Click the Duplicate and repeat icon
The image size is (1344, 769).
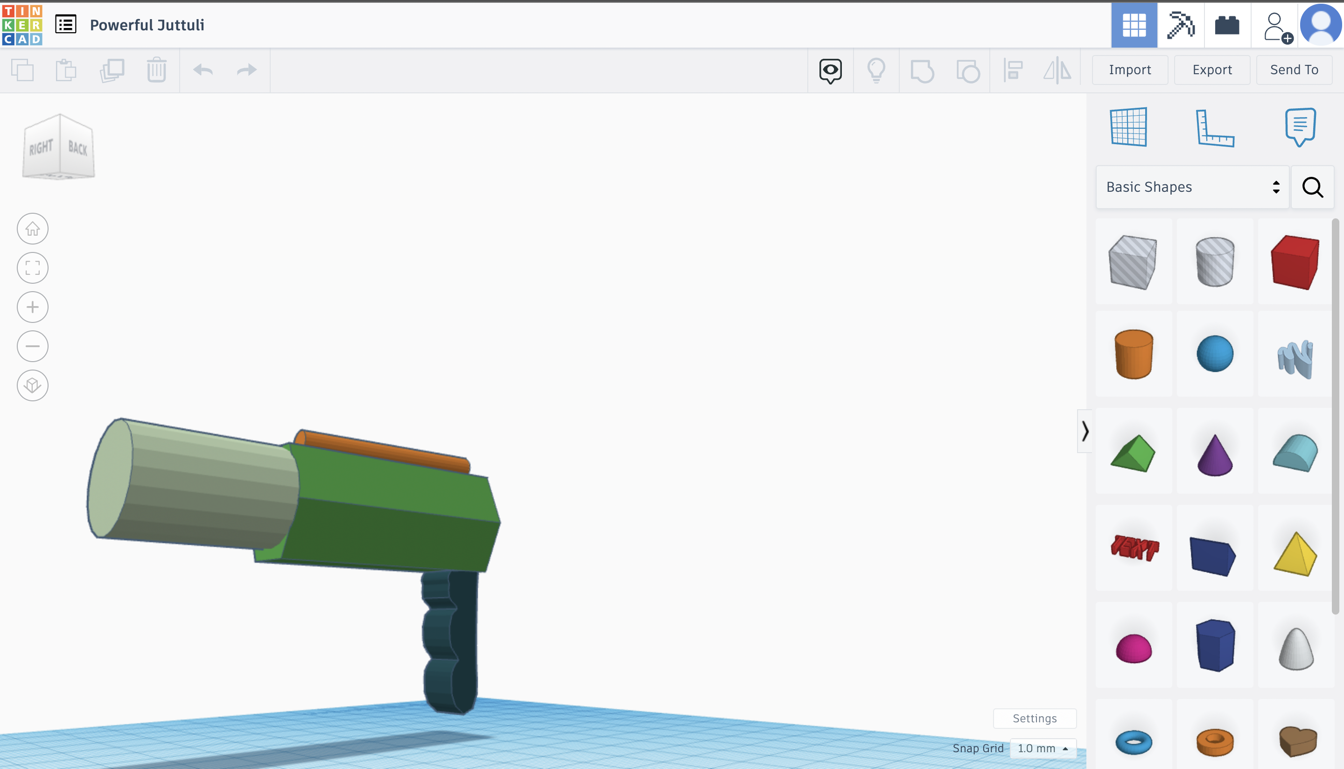point(112,70)
